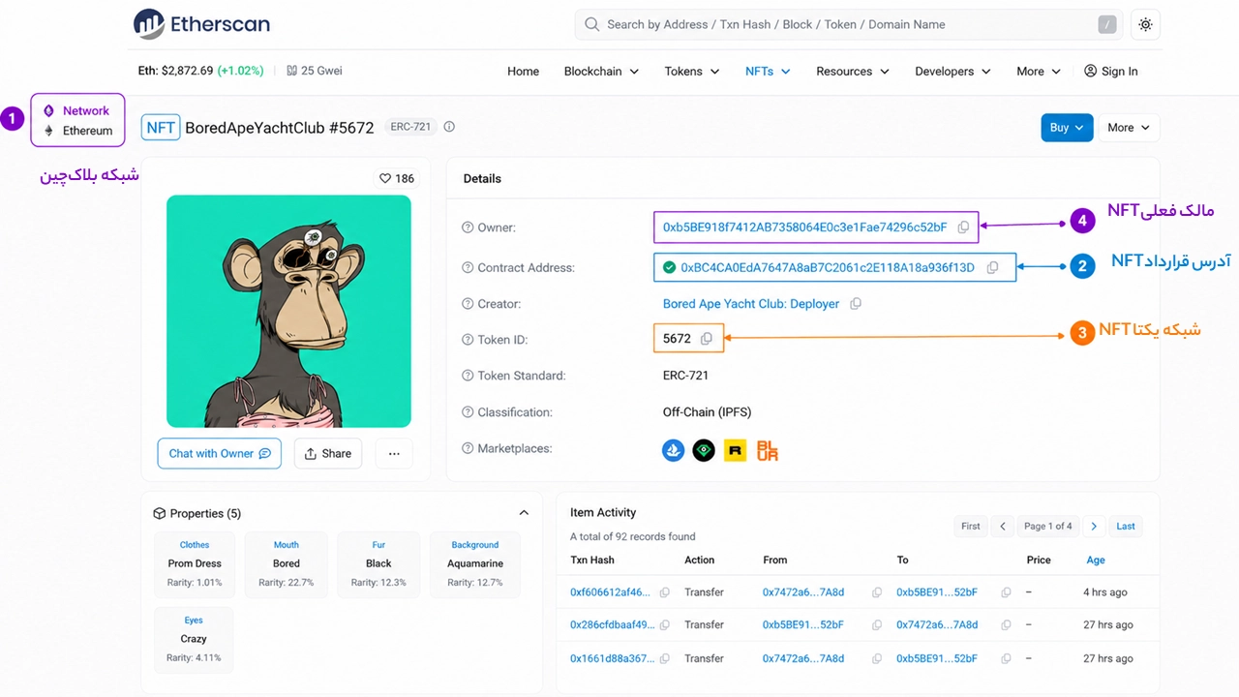Click the Sign In link
This screenshot has width=1239, height=697.
[x=1110, y=72]
